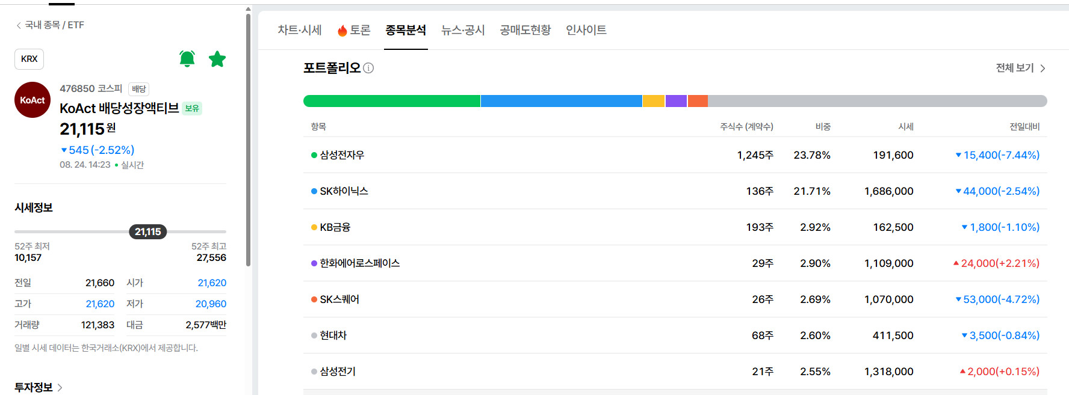Expand the 투자정보 section arrow
Viewport: 1069px width, 395px height.
pyautogui.click(x=60, y=388)
